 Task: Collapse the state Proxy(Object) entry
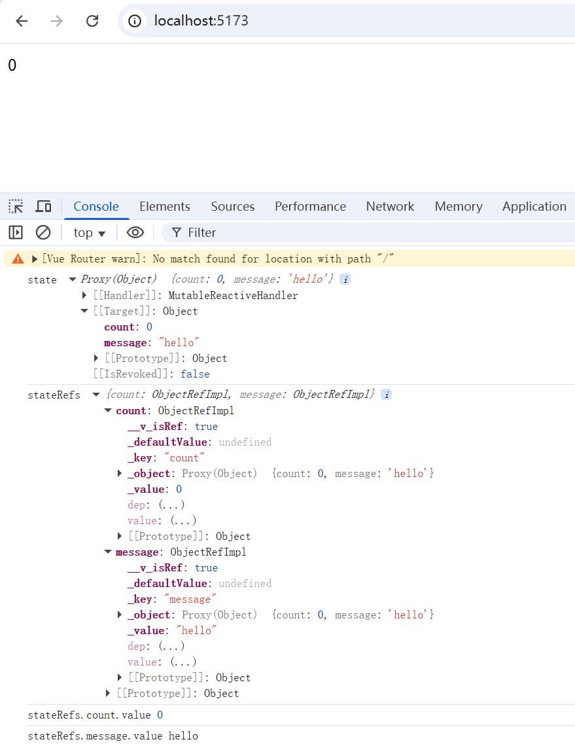coord(73,279)
